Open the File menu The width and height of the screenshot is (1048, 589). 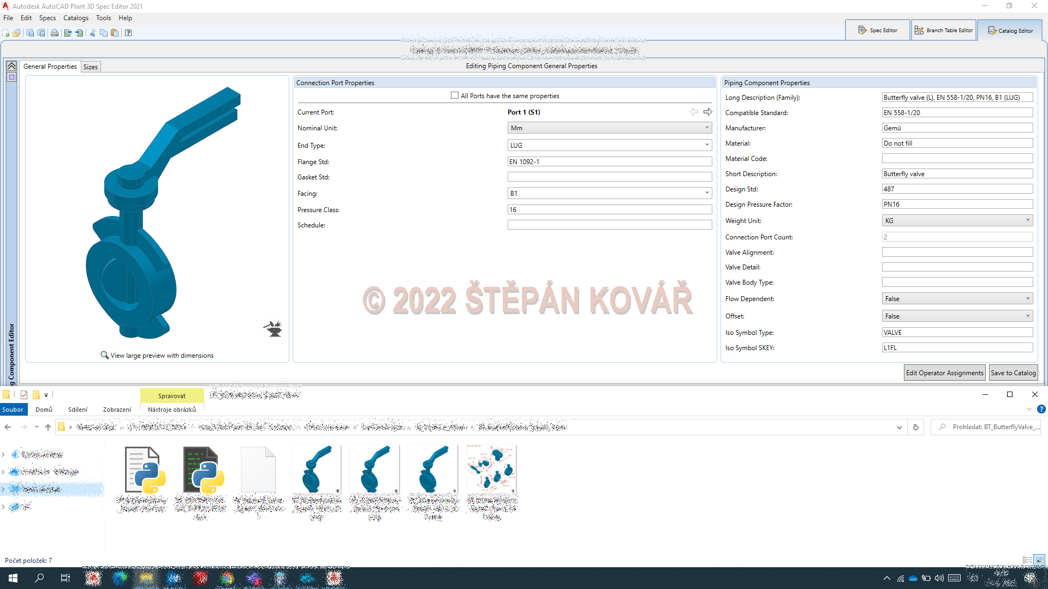pos(8,18)
